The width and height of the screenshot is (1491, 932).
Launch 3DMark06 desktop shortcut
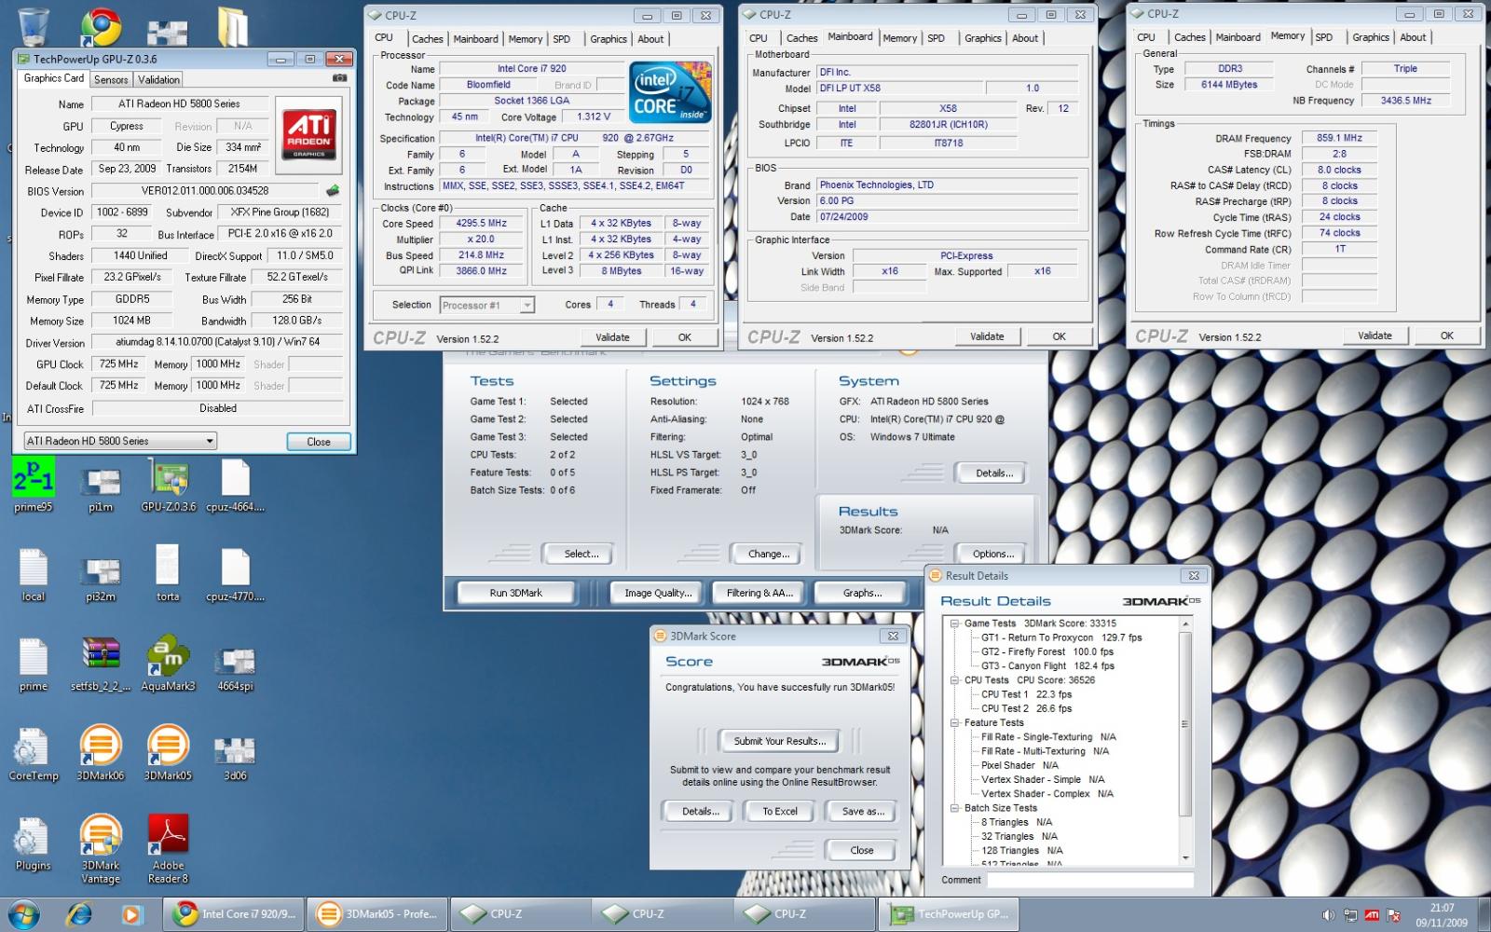click(x=101, y=753)
